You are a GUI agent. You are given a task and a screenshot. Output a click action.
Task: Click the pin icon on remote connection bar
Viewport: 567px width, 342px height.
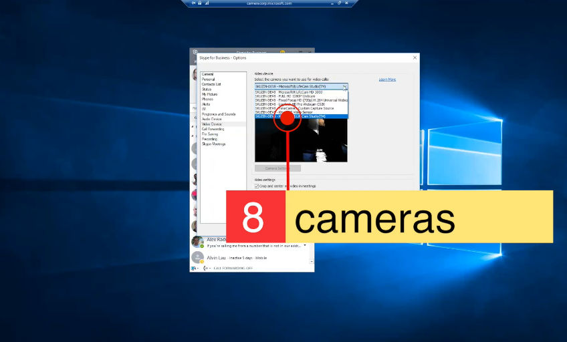click(x=194, y=3)
